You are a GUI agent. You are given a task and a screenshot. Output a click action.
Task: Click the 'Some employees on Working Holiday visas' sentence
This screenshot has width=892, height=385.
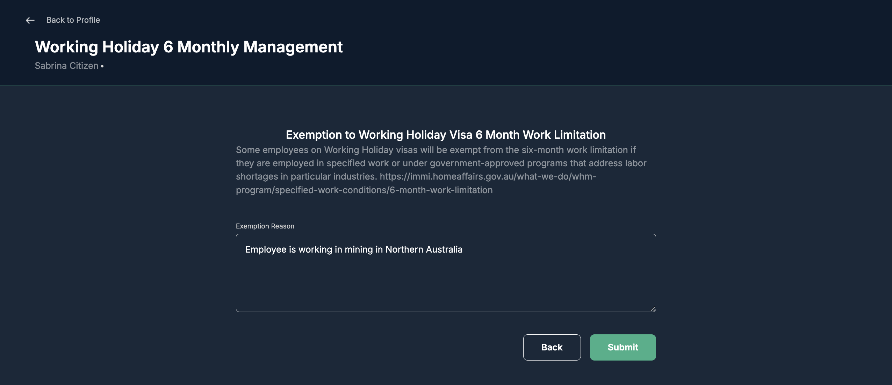coord(436,150)
